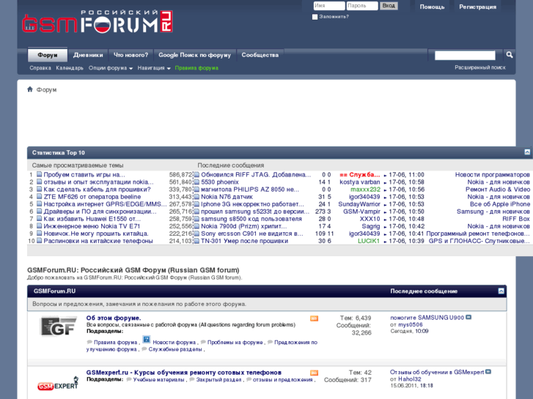The width and height of the screenshot is (533, 399).
Task: Open Google Поиск по форуму tab
Action: tap(194, 55)
